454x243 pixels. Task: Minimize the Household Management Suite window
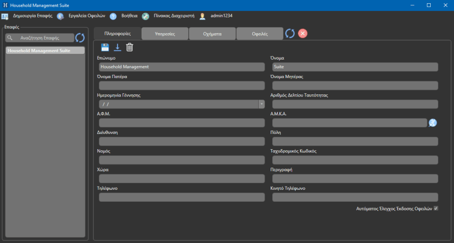pyautogui.click(x=412, y=5)
